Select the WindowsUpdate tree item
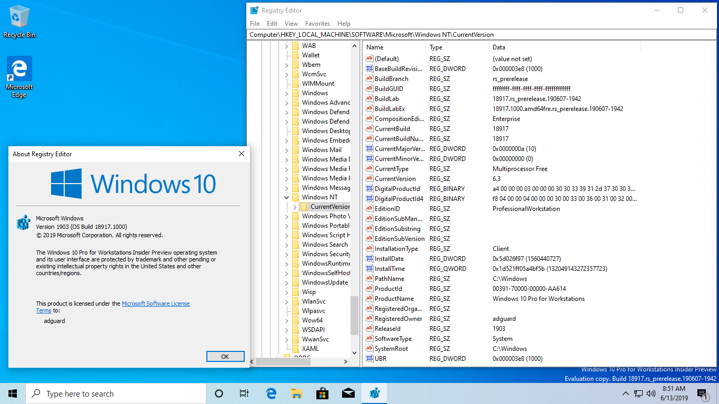Screen dimensions: 719x404 pos(325,282)
